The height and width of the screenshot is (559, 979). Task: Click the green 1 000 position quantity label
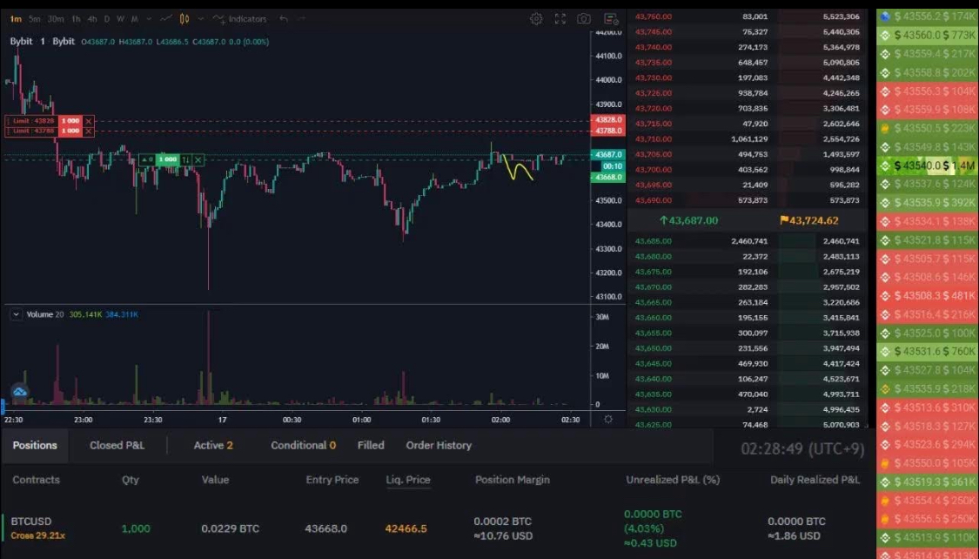[167, 160]
